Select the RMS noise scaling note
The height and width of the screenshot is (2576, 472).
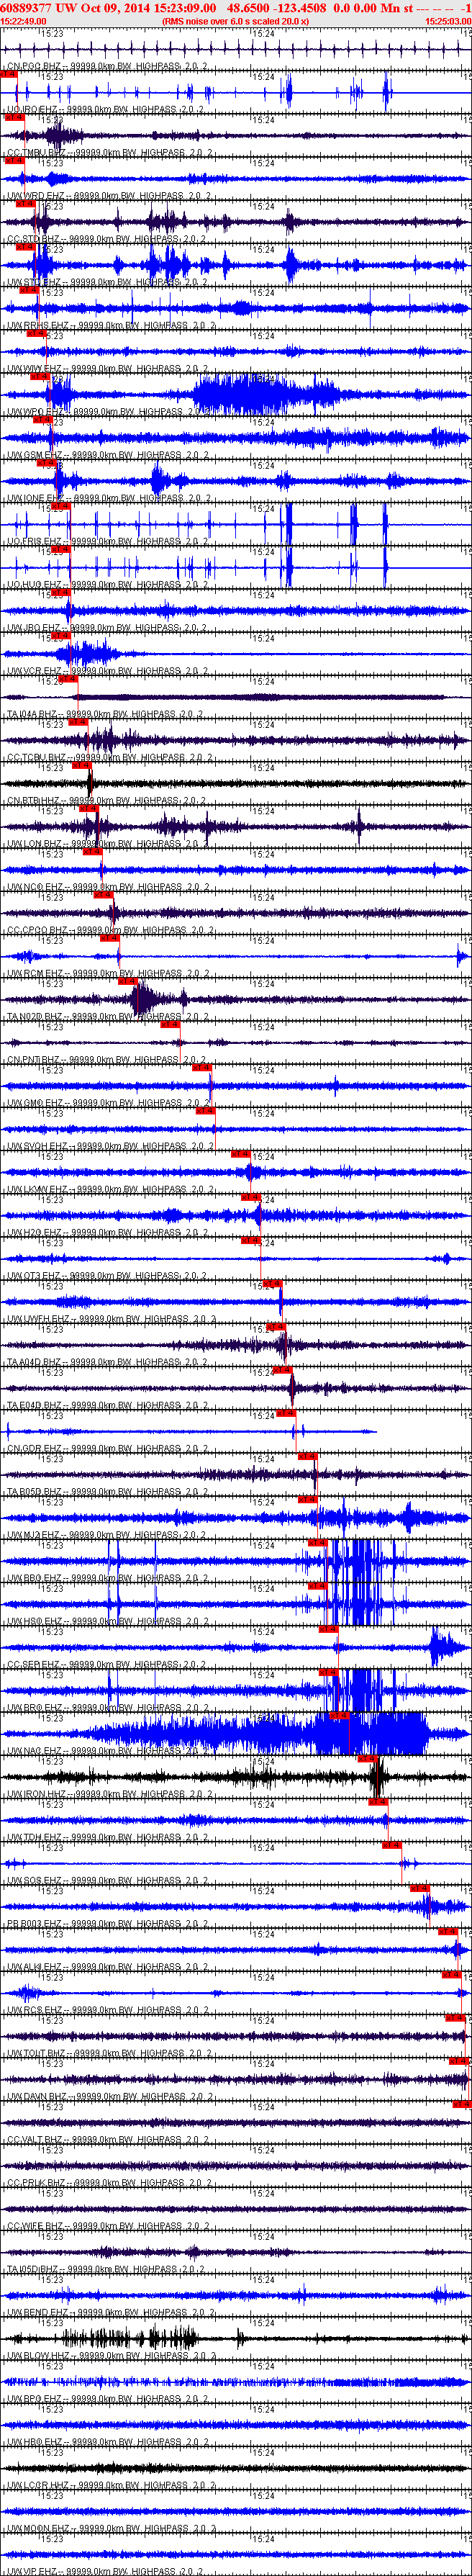coord(235,21)
